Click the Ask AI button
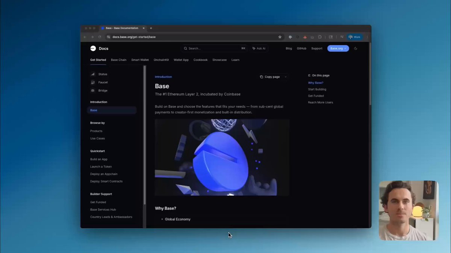Viewport: 451px width, 253px height. tap(259, 48)
